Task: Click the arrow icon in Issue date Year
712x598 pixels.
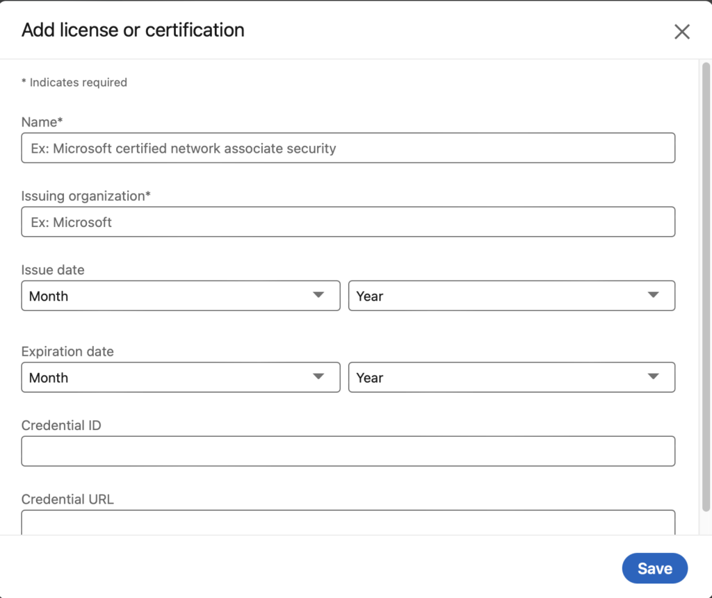Action: 653,295
